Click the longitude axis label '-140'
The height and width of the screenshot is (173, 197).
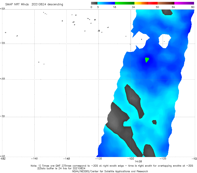(66, 159)
